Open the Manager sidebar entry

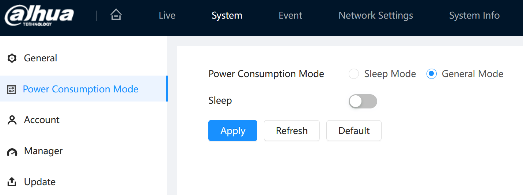click(x=83, y=151)
